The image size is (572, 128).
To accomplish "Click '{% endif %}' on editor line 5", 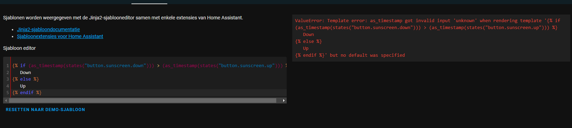I will pyautogui.click(x=27, y=93).
